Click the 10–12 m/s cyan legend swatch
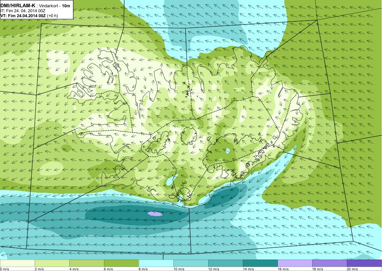The width and height of the screenshot is (382, 271). click(x=191, y=263)
